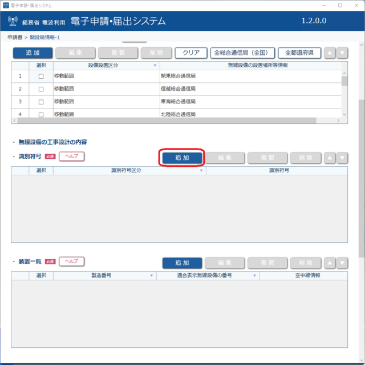The height and width of the screenshot is (365, 365).
Task: Open the 製造番号 column filter arrow
Action: (x=152, y=275)
